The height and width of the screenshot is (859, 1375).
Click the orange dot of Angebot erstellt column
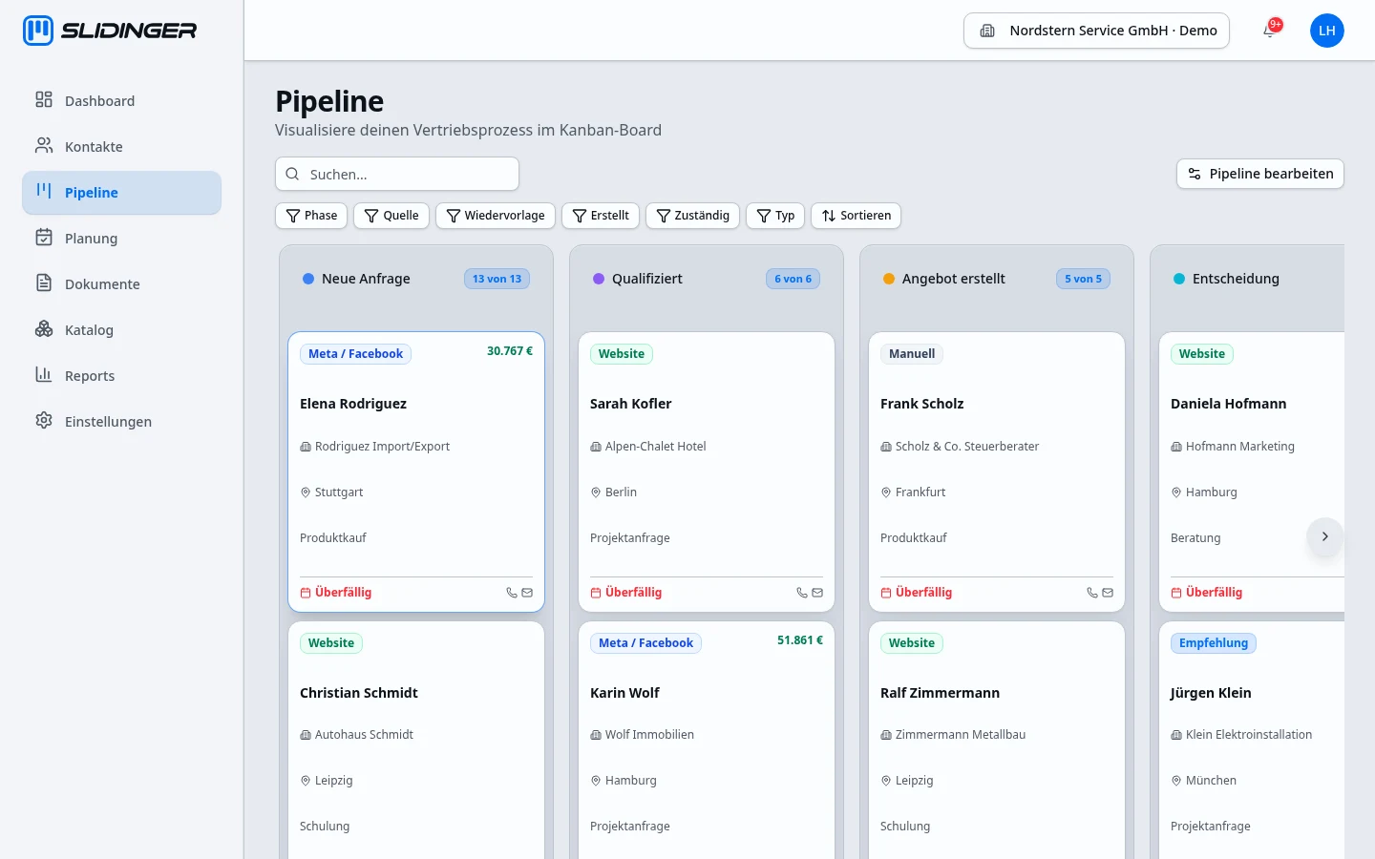(x=889, y=279)
